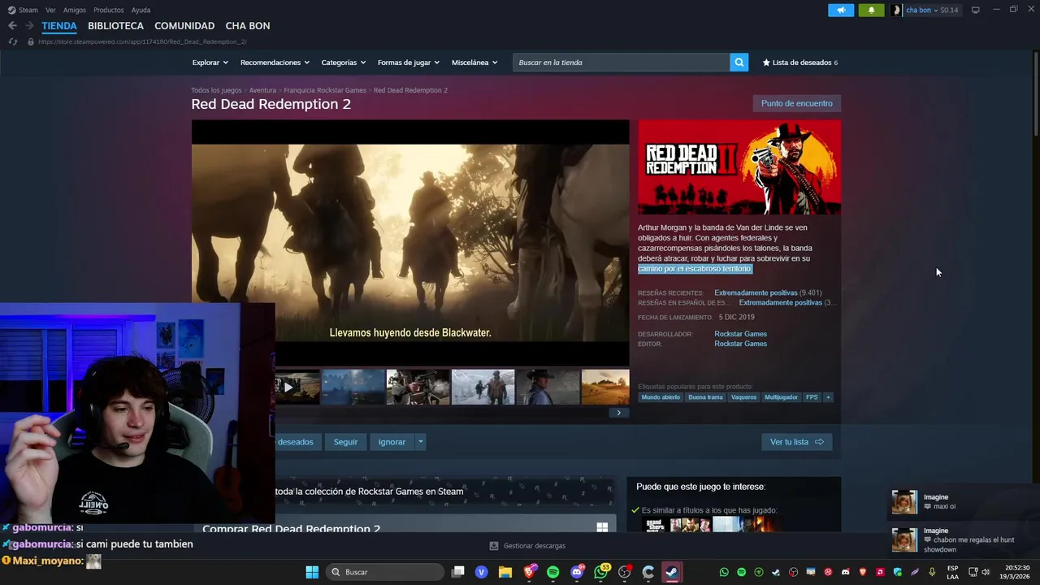Expand the Miscelánea dropdown
Viewport: 1040px width, 585px height.
pos(474,63)
